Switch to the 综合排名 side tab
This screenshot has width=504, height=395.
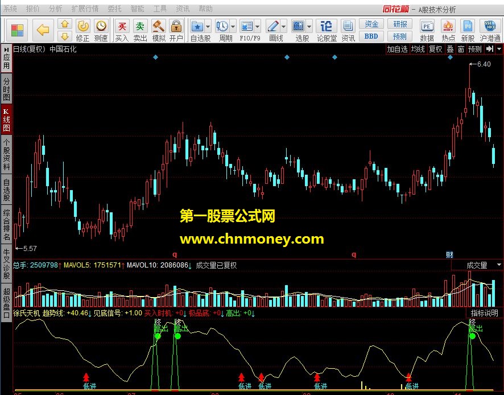[6, 225]
